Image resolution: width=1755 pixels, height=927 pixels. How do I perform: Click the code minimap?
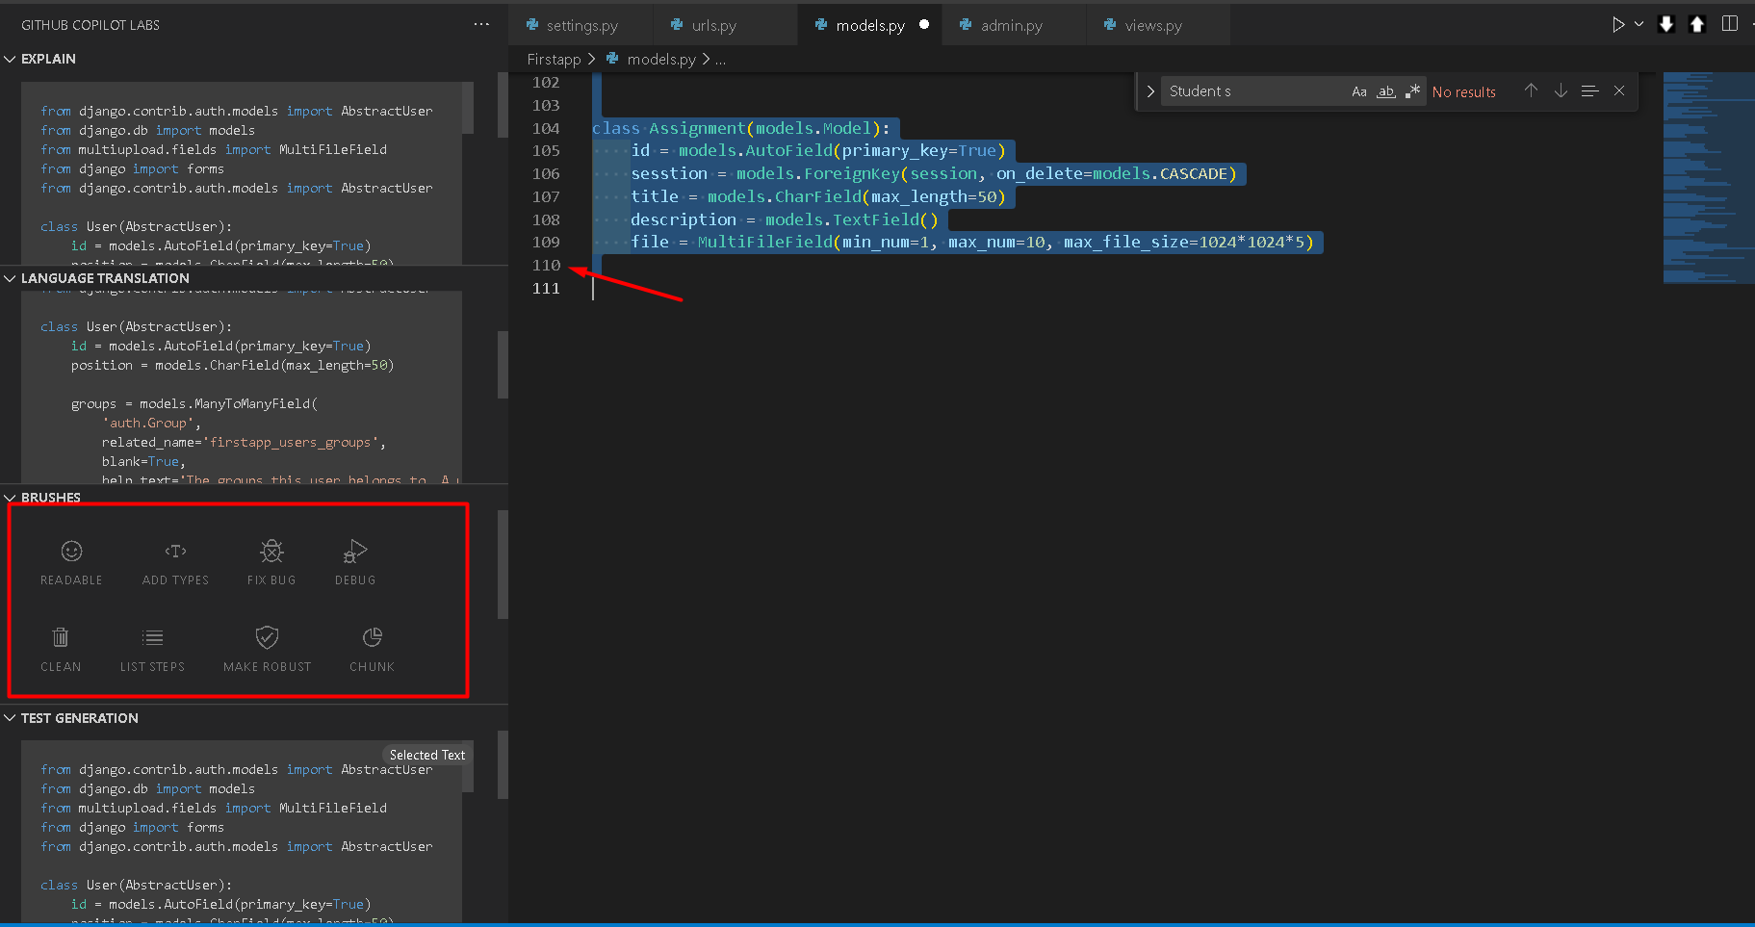1709,178
